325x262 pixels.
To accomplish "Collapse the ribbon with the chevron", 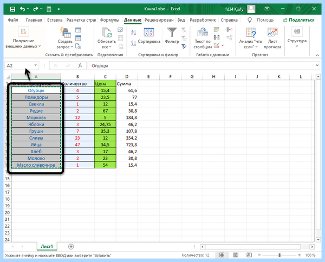I will (x=317, y=55).
